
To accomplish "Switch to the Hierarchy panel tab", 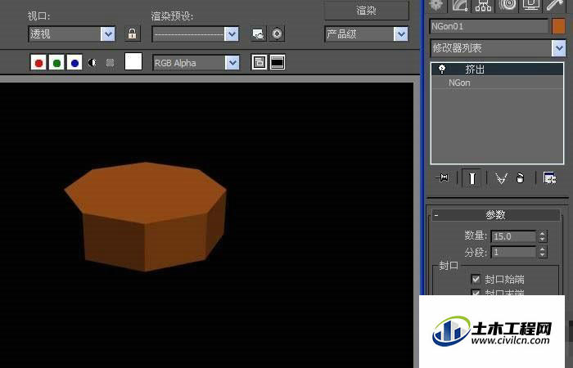I will click(484, 5).
